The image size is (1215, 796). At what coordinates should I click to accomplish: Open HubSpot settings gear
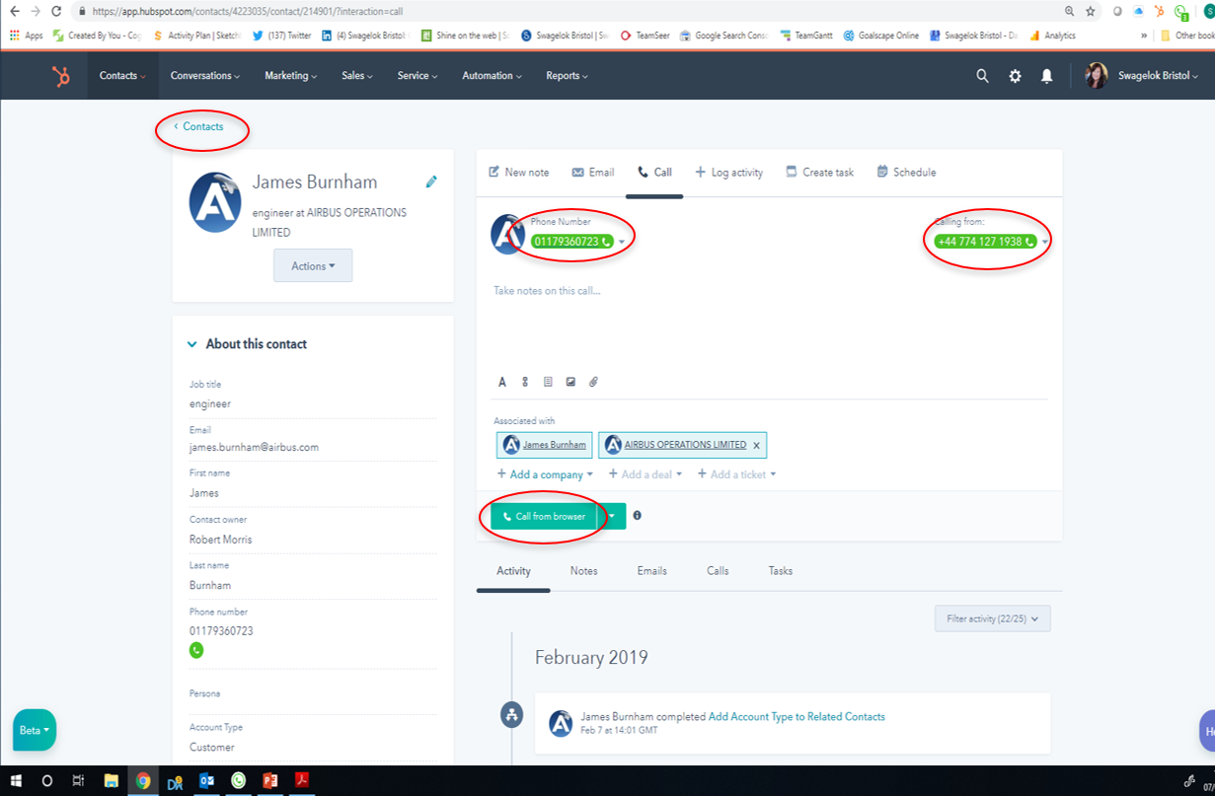tap(1015, 76)
